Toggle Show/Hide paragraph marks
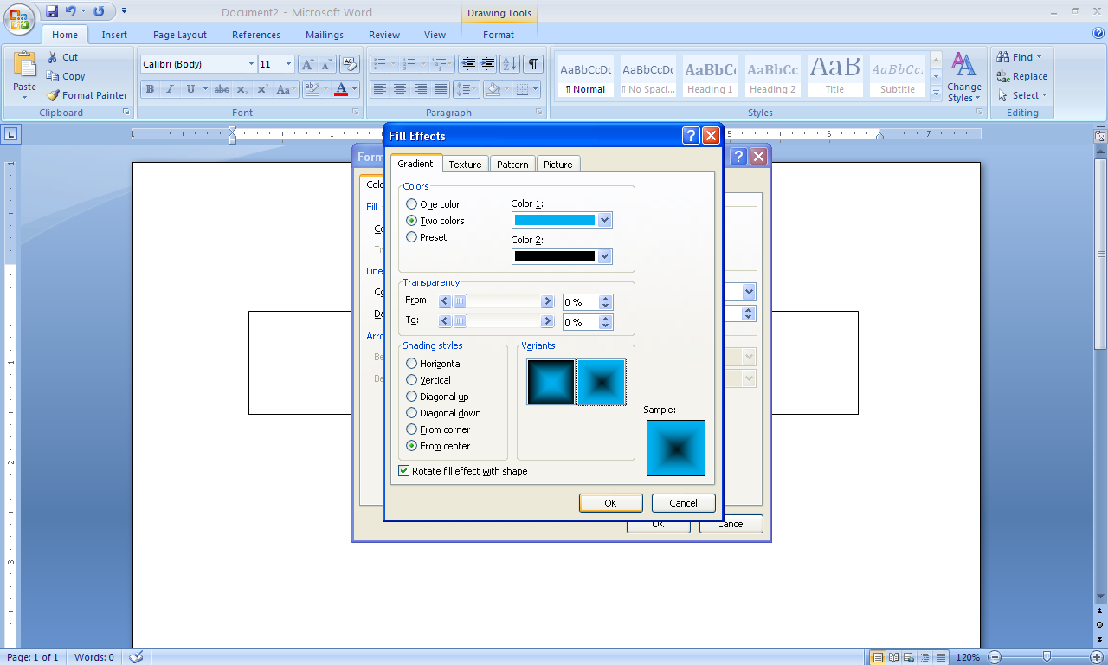The height and width of the screenshot is (665, 1108). coord(533,64)
